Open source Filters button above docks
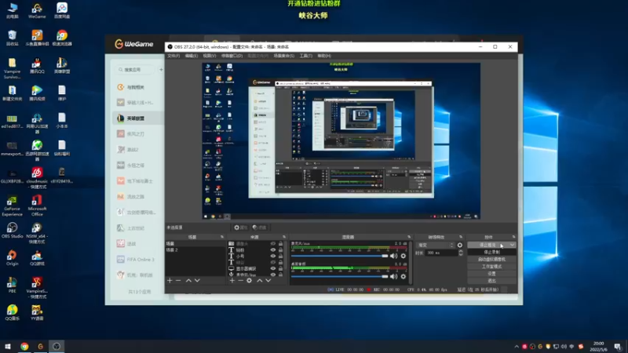Viewport: 628px width, 353px height. (x=260, y=227)
